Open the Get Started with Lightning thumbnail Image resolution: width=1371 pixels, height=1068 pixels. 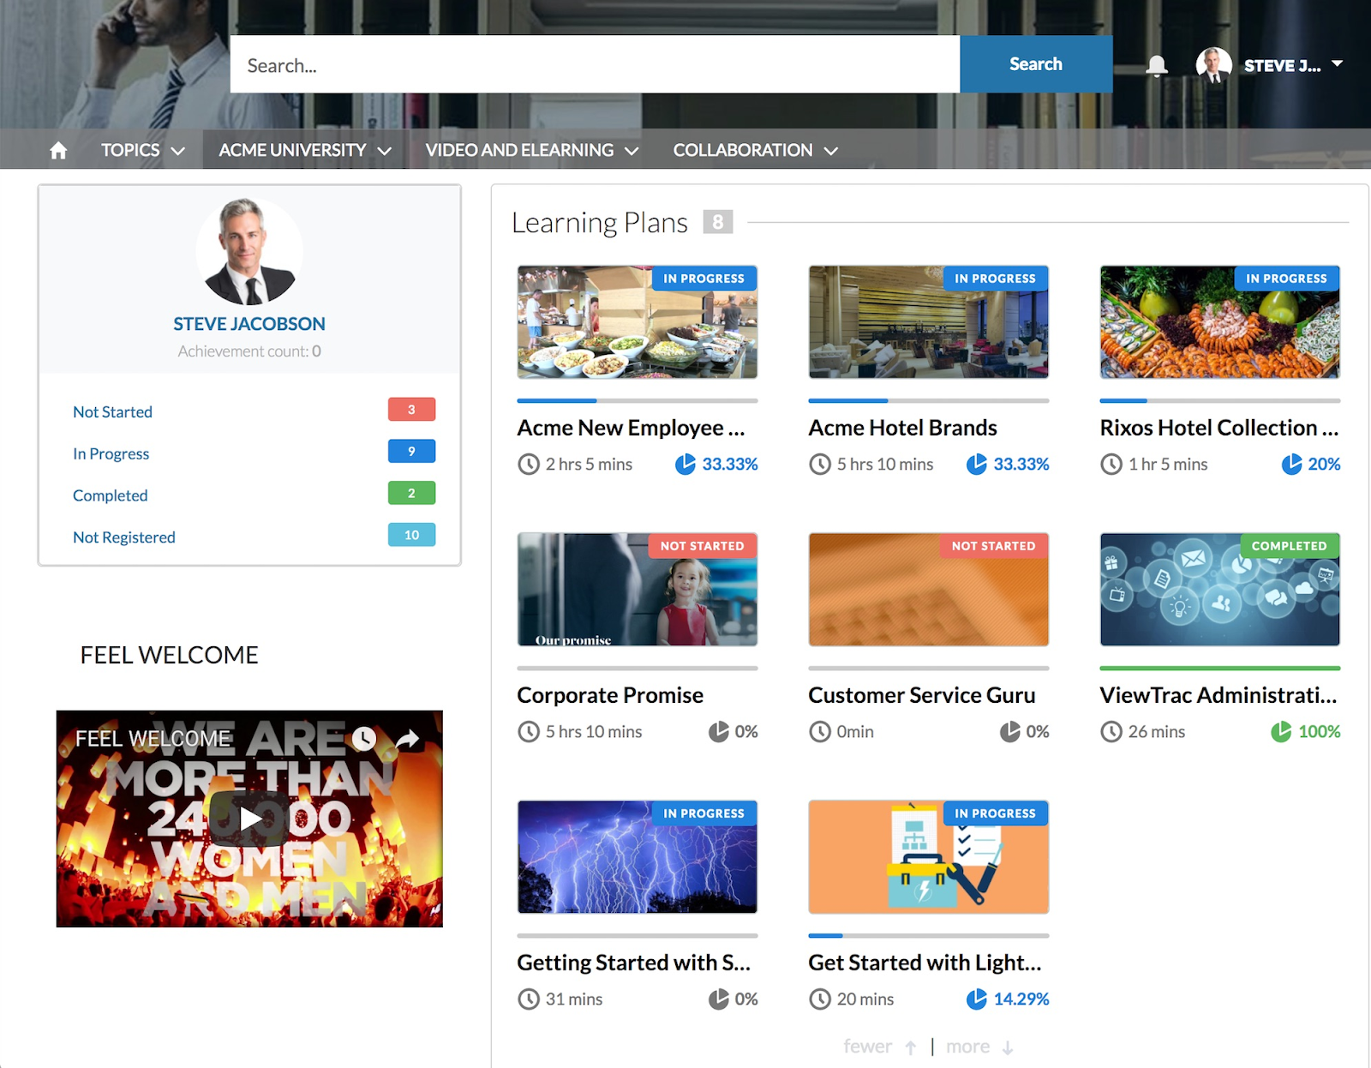coord(929,857)
